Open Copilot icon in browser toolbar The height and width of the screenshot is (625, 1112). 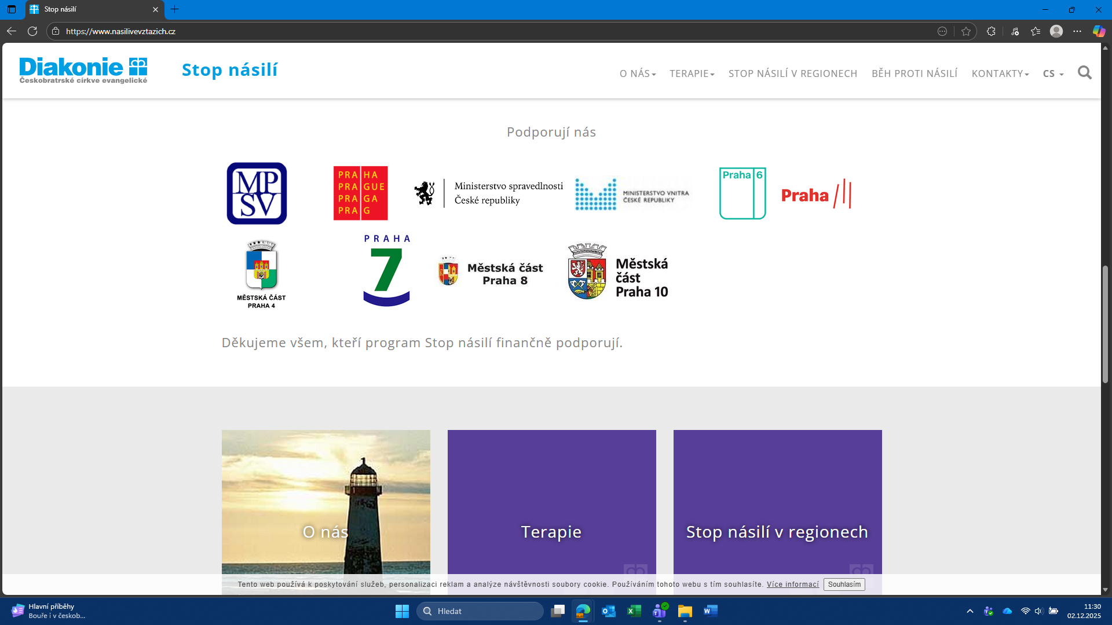click(1099, 31)
